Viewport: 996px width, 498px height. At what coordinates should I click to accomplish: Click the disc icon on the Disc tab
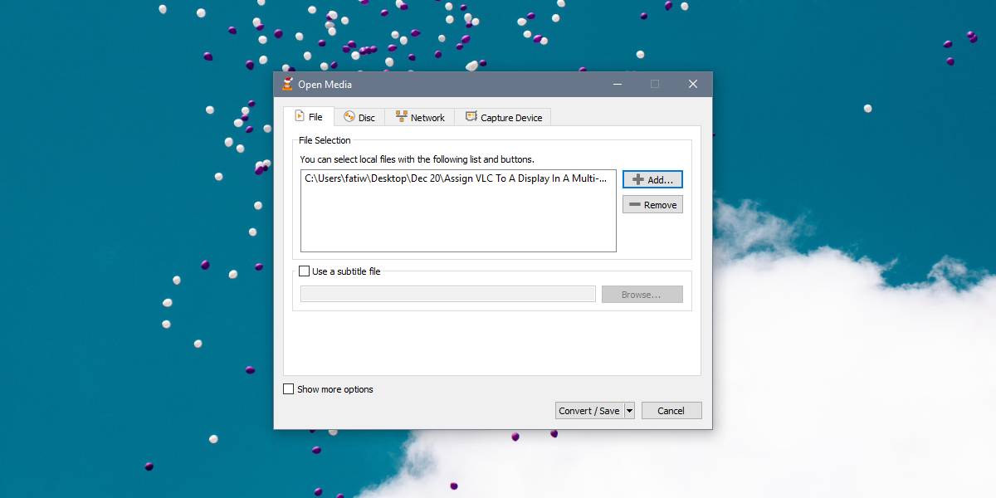350,117
